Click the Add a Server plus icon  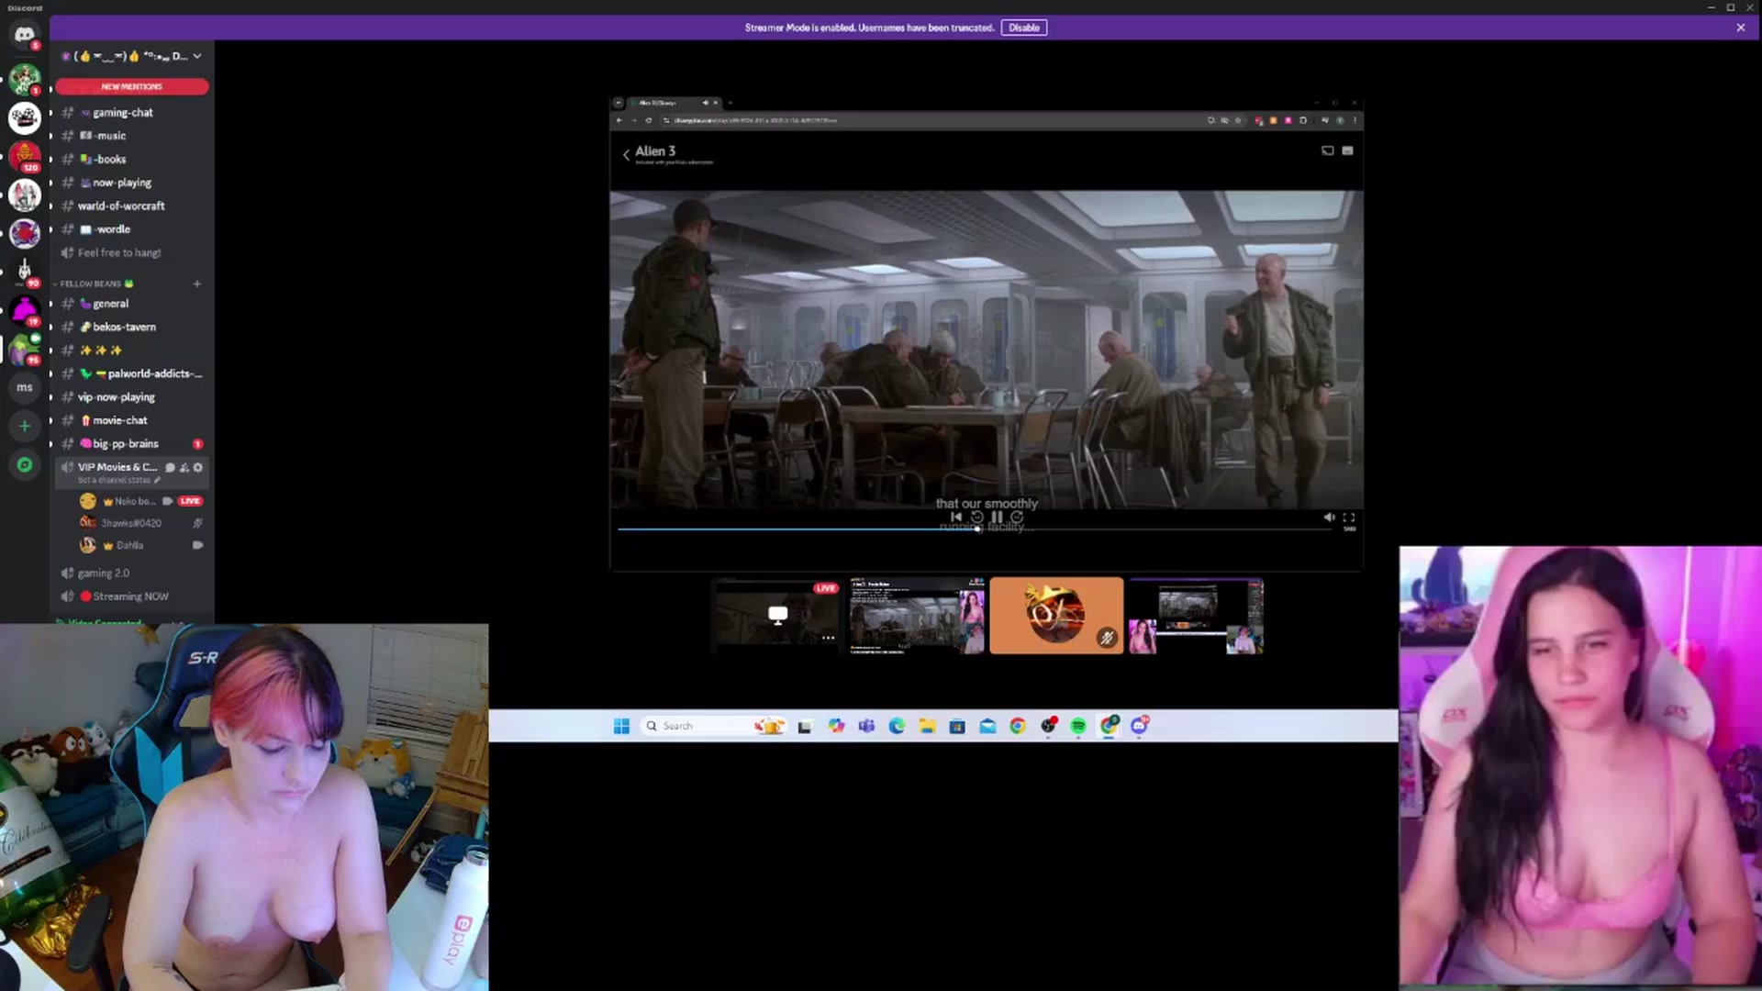click(x=25, y=426)
